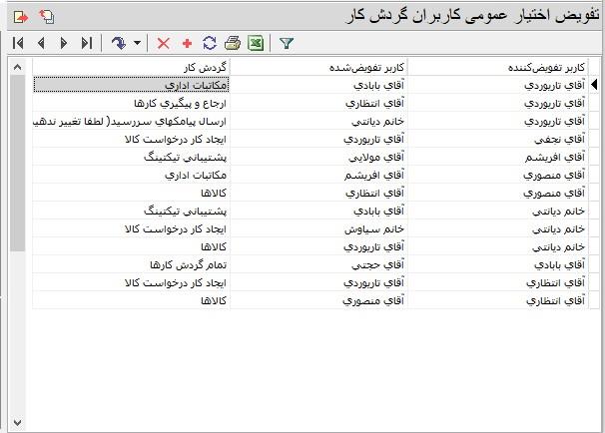The width and height of the screenshot is (605, 433).
Task: Go to the next record
Action: coord(64,44)
